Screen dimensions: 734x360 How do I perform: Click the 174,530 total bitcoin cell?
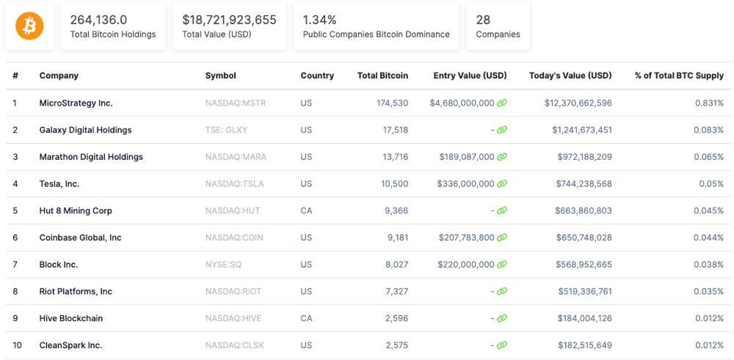click(392, 103)
